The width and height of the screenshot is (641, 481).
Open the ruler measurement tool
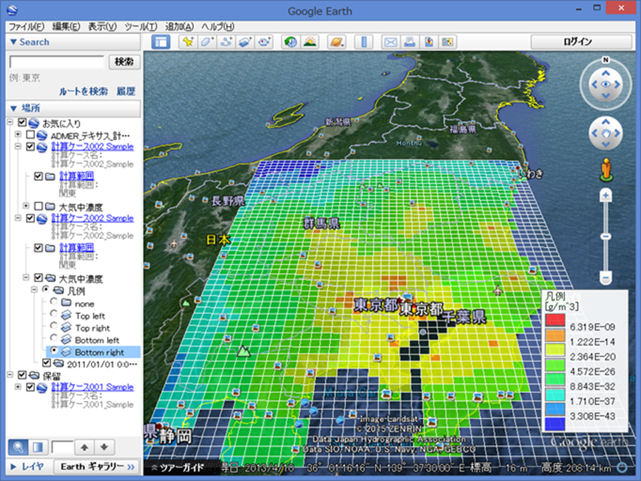tap(364, 42)
